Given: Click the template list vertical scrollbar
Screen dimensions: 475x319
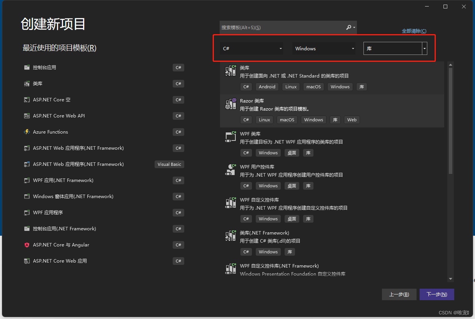Looking at the screenshot, I should click(x=451, y=121).
